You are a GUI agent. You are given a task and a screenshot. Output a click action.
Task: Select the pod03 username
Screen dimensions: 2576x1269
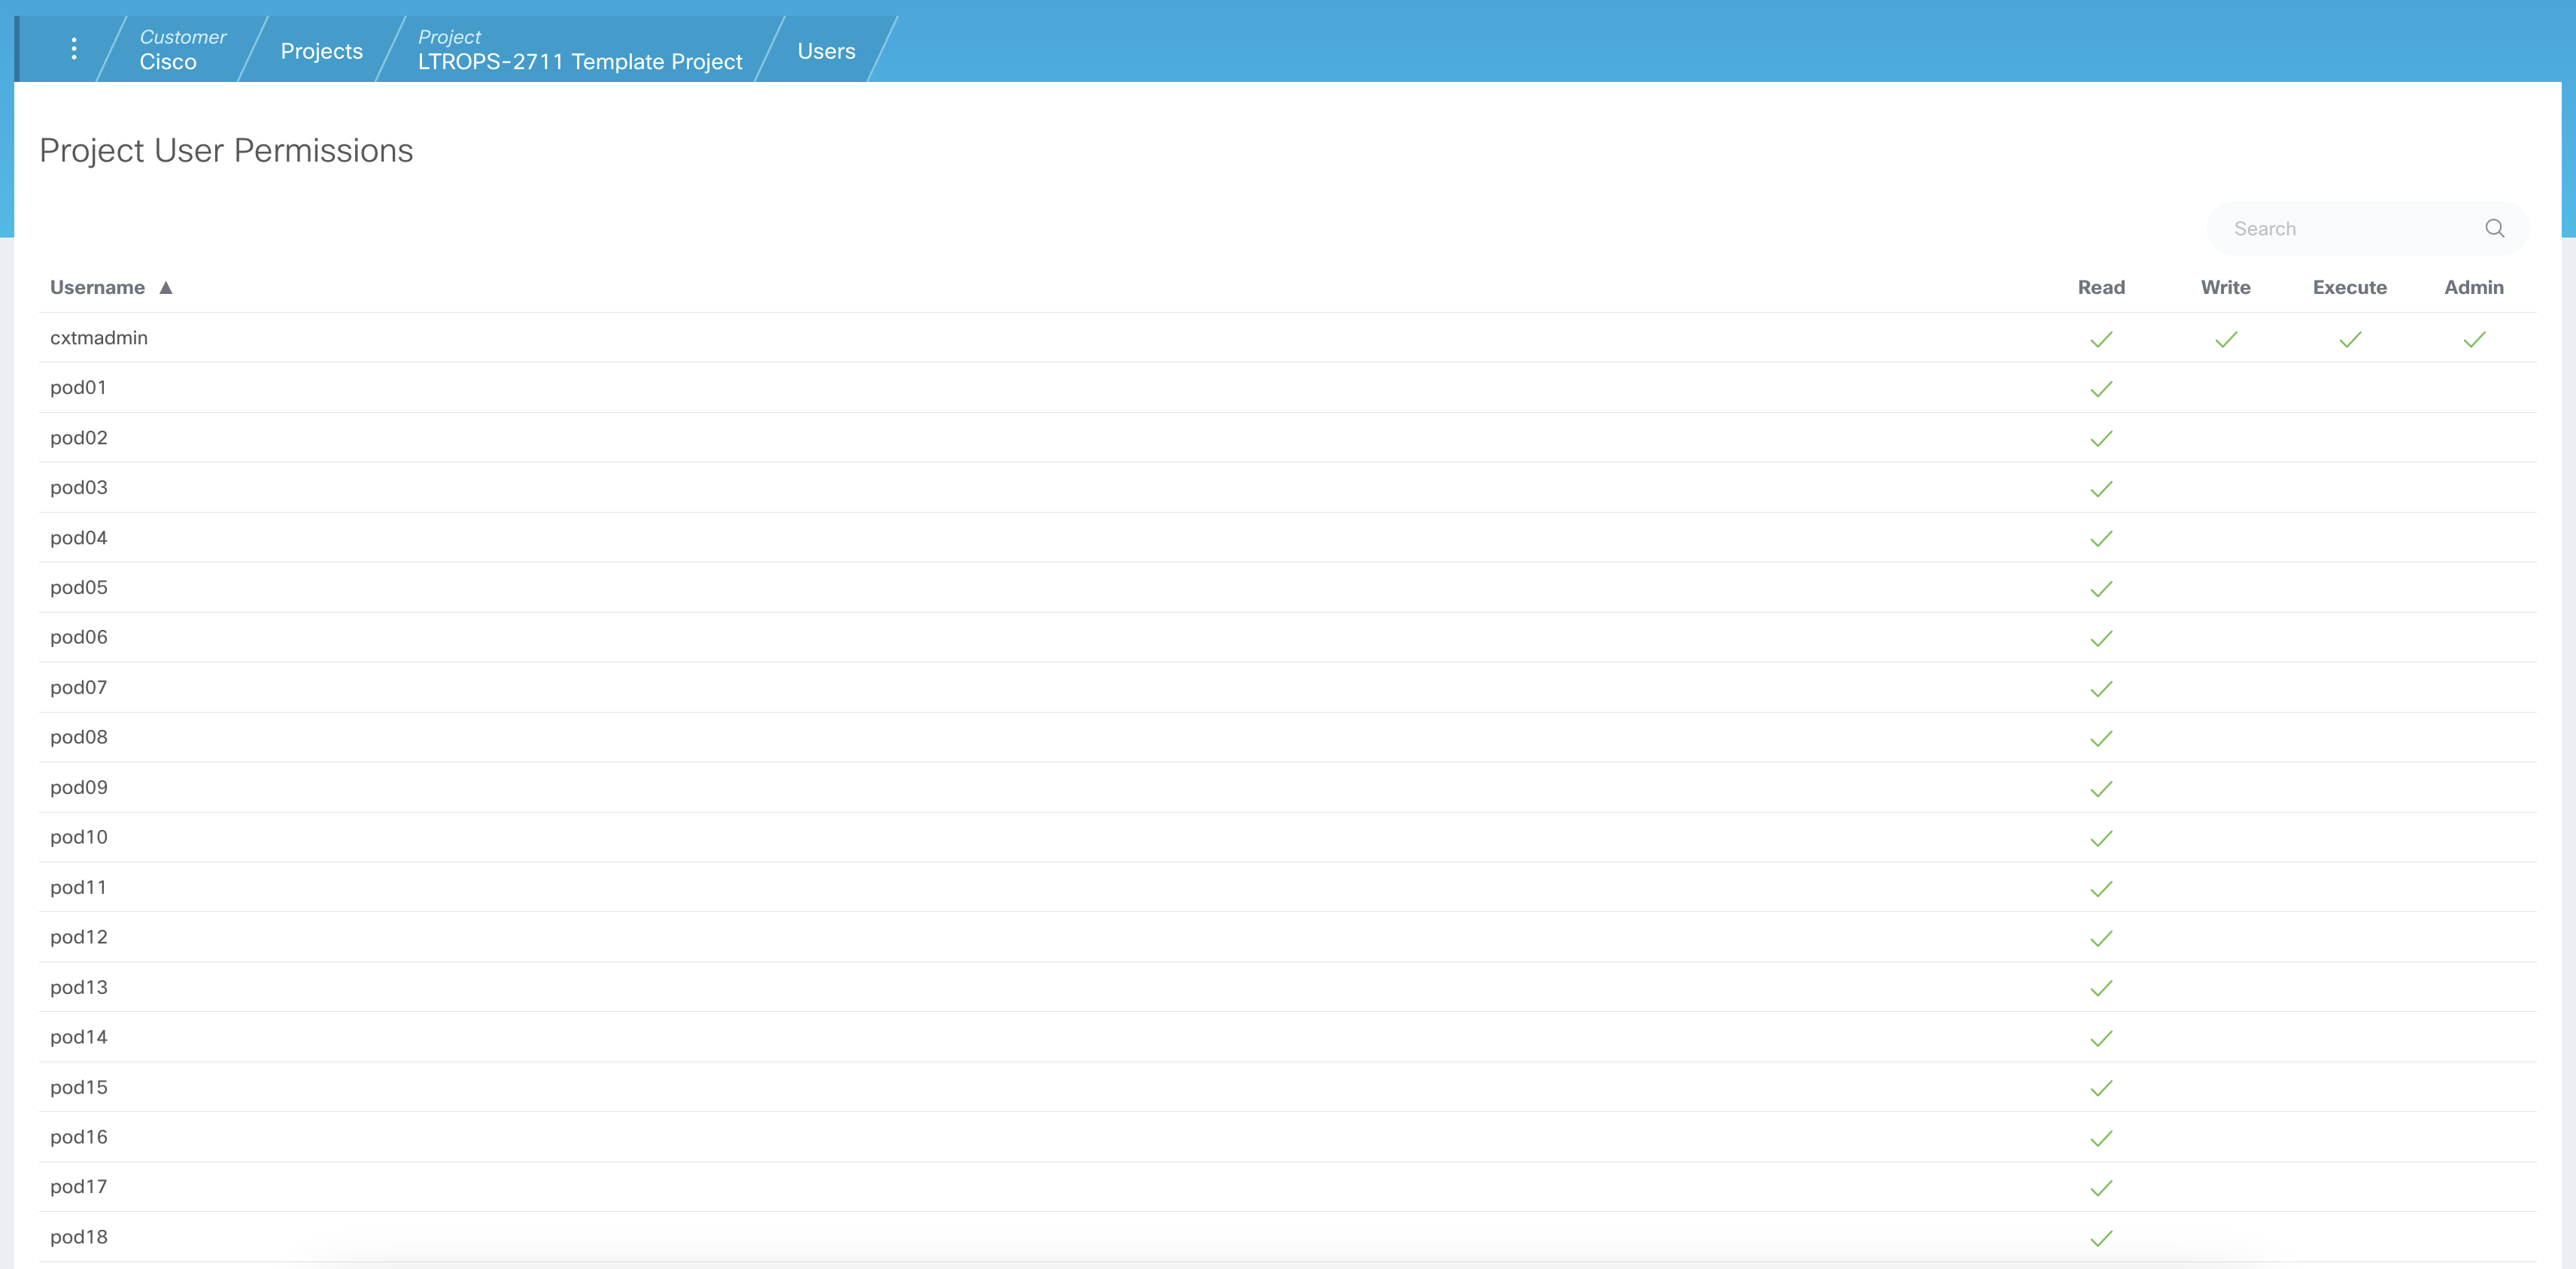click(x=78, y=488)
